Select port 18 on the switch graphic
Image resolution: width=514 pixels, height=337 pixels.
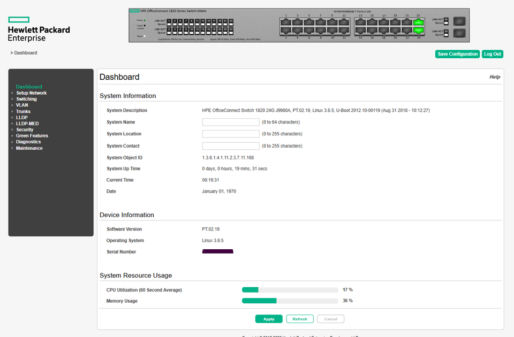384,30
